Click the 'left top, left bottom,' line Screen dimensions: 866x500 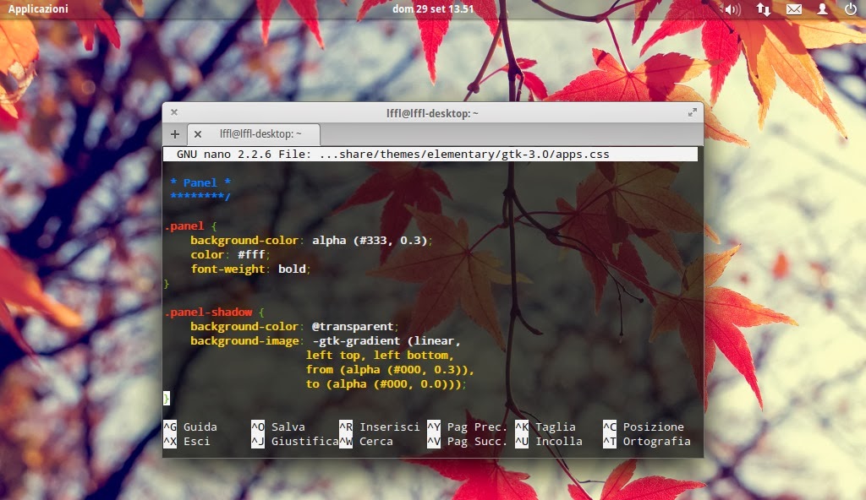pos(380,355)
